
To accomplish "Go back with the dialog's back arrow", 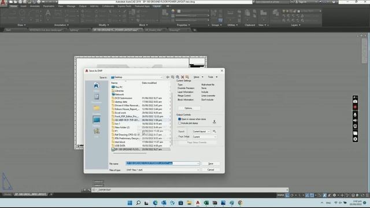I will coord(168,77).
